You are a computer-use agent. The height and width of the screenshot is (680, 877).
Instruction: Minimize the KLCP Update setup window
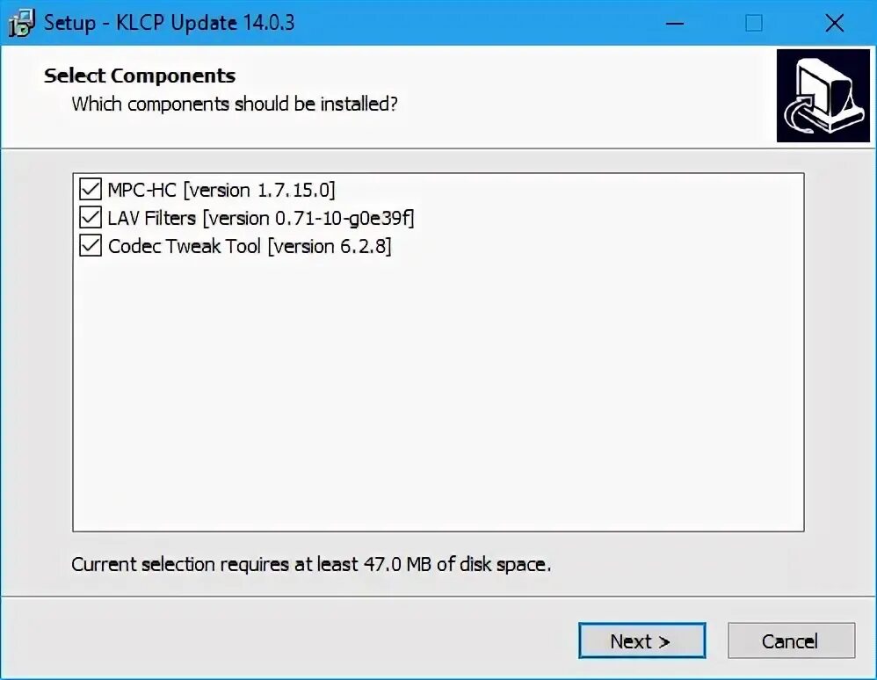point(673,24)
